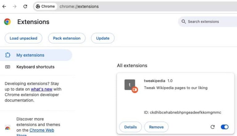Click the tweakipedia extension icon

click(130, 85)
